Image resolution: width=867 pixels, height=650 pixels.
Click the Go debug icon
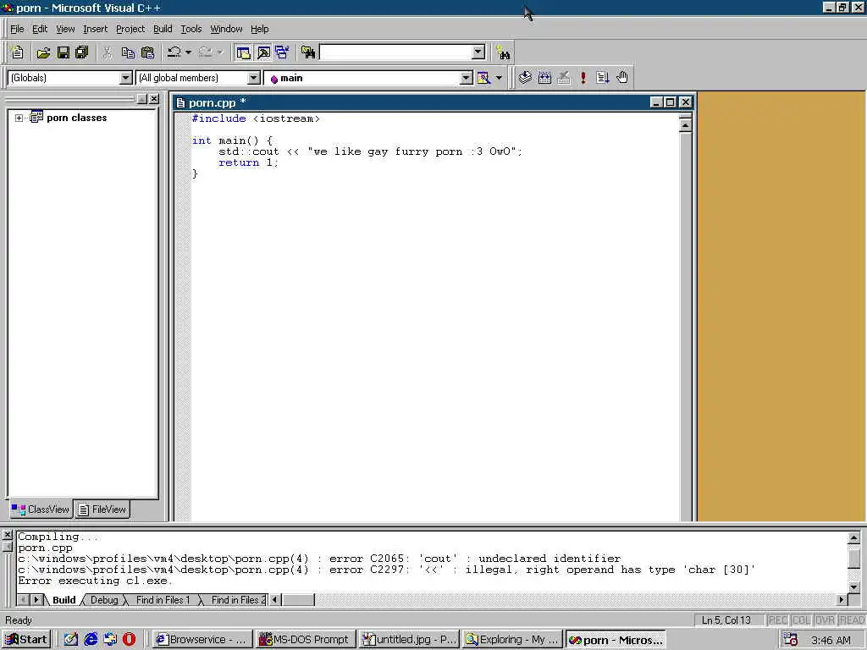[x=603, y=78]
